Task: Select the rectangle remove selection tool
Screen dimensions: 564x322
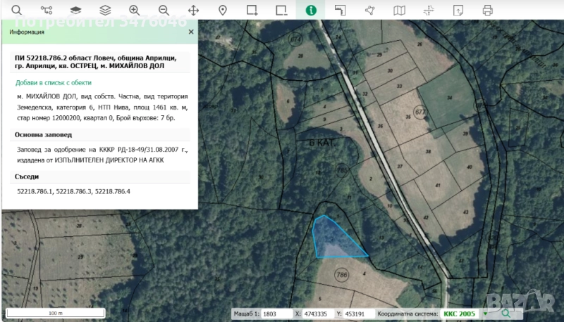Action: (x=281, y=10)
